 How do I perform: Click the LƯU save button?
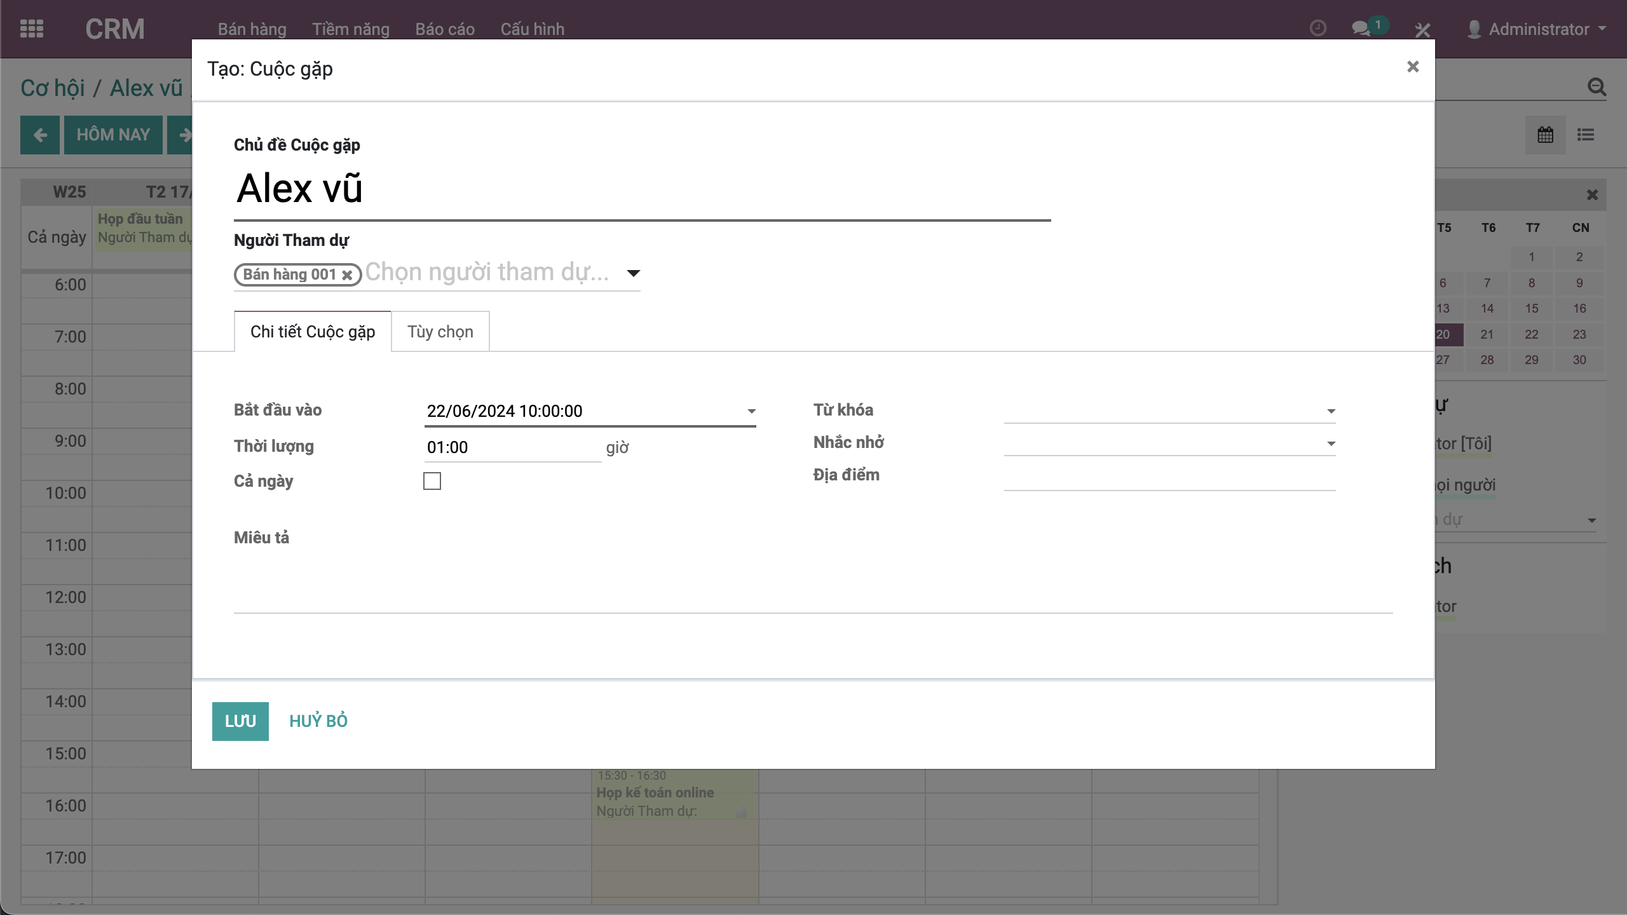click(240, 721)
